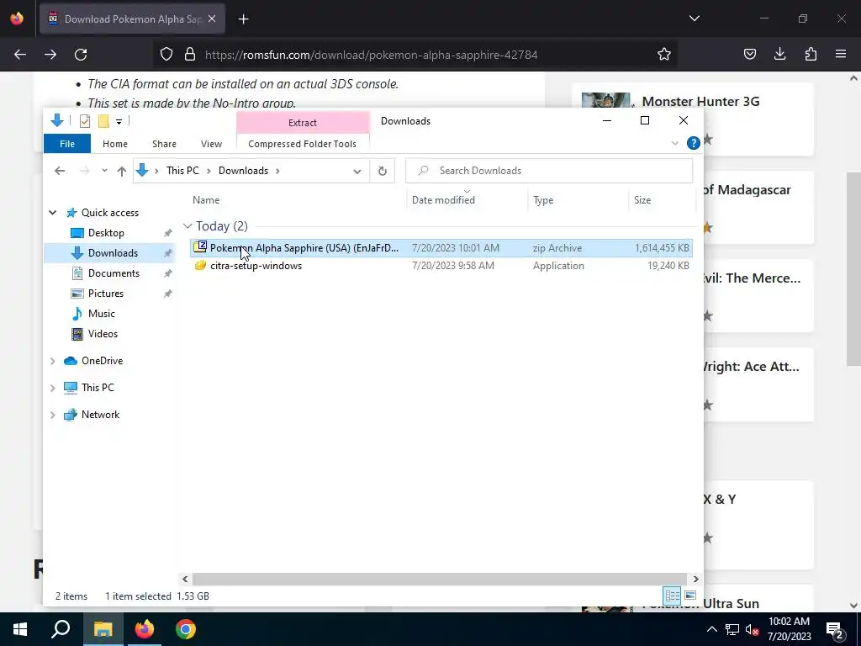Screen dimensions: 861x646
Task: Click the New folder quick access icon
Action: coord(103,121)
